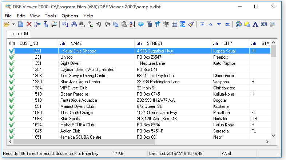Click the binoculars find icon
The image size is (286, 160).
coord(74,24)
